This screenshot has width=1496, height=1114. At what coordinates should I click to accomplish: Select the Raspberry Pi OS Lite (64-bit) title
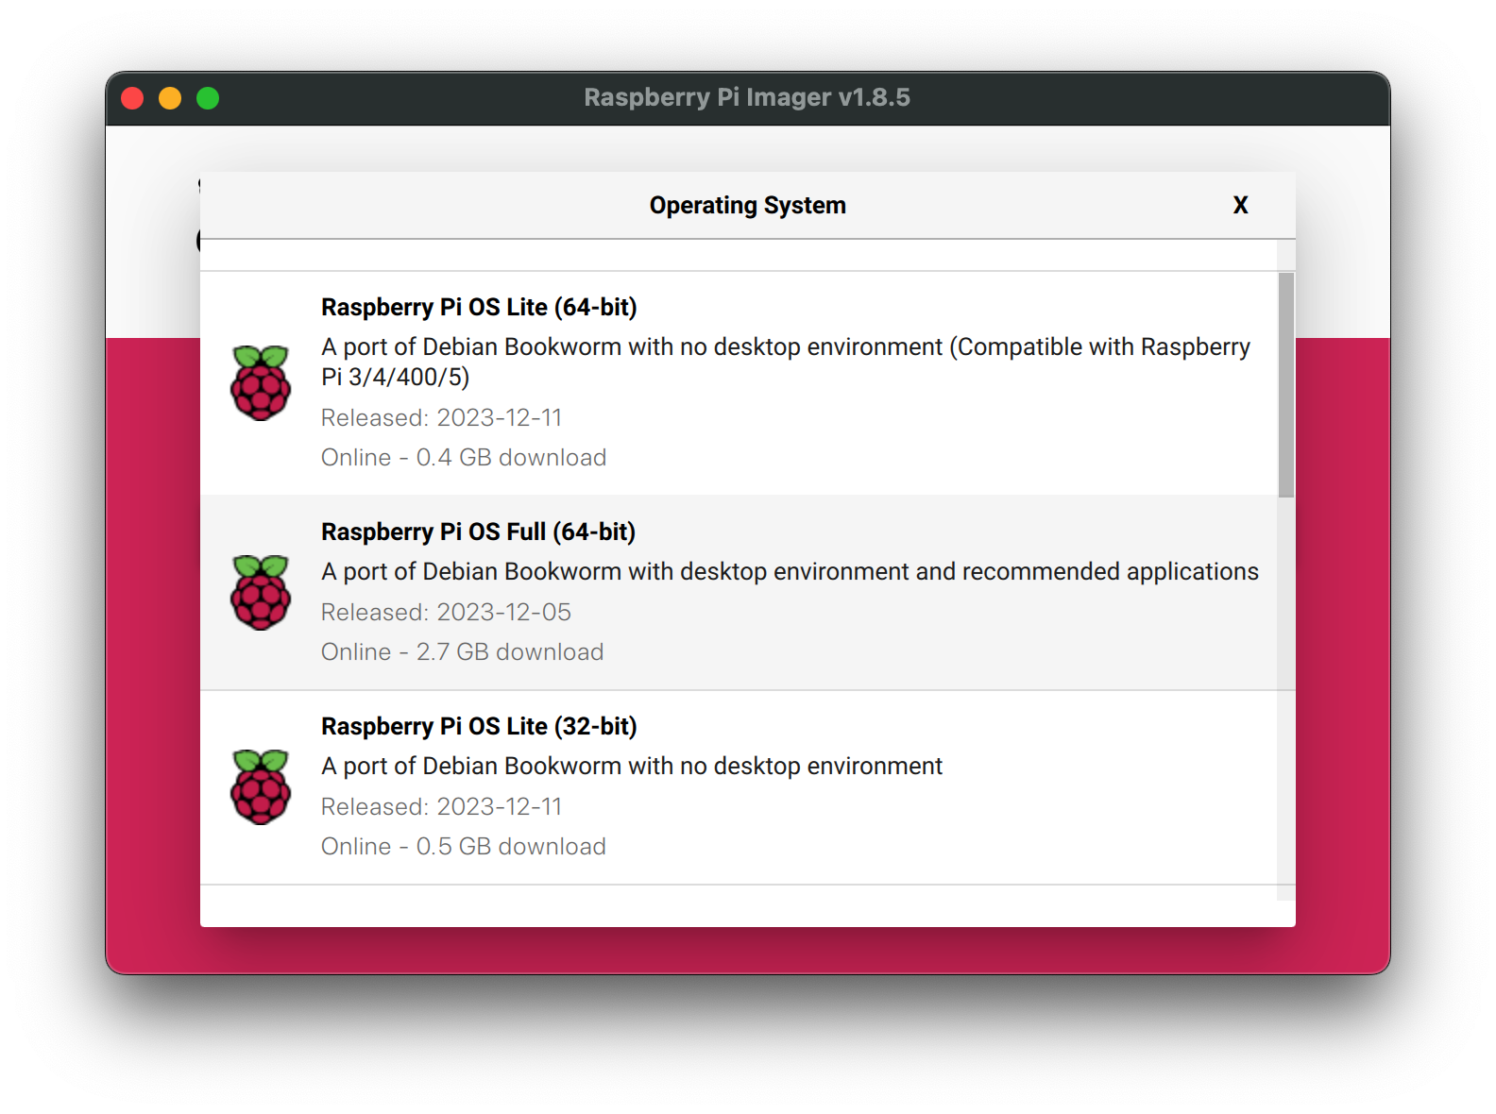[x=479, y=307]
